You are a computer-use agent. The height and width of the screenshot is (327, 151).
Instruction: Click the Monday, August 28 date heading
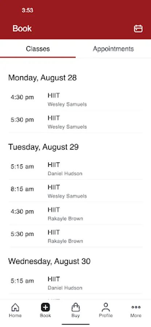[43, 78]
